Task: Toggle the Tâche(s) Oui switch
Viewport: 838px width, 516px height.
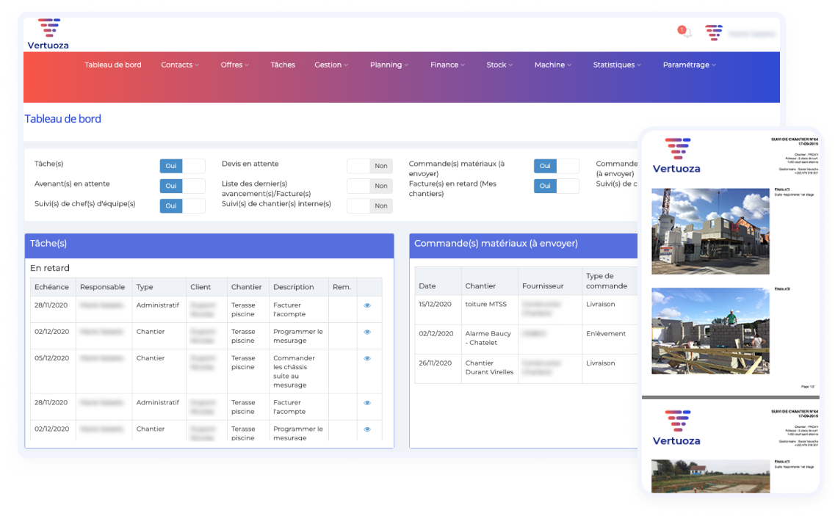Action: [x=182, y=166]
